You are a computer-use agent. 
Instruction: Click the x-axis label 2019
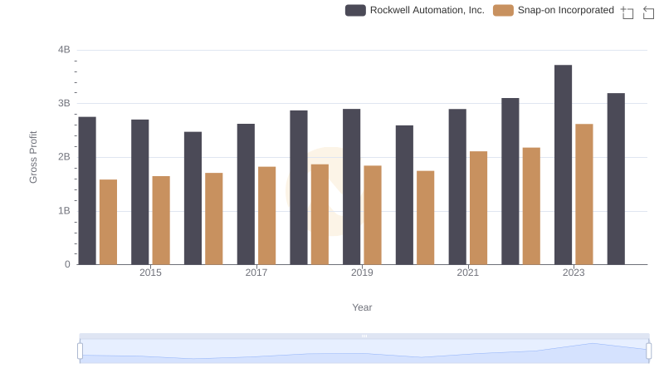coord(362,273)
